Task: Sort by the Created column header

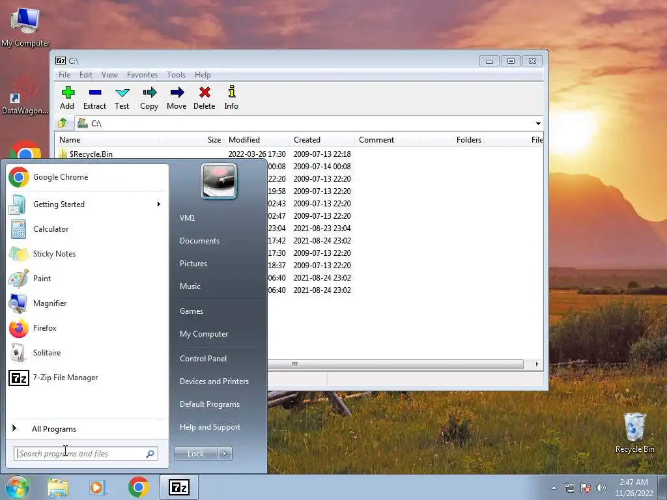Action: tap(322, 140)
